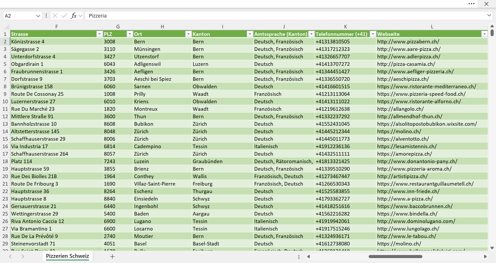
Task: Select column G header
Action: 118,27
